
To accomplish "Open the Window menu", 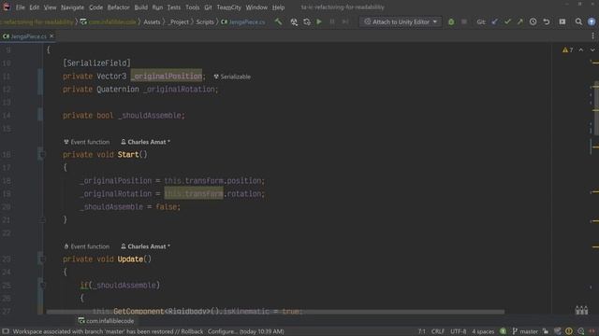I will pyautogui.click(x=256, y=7).
